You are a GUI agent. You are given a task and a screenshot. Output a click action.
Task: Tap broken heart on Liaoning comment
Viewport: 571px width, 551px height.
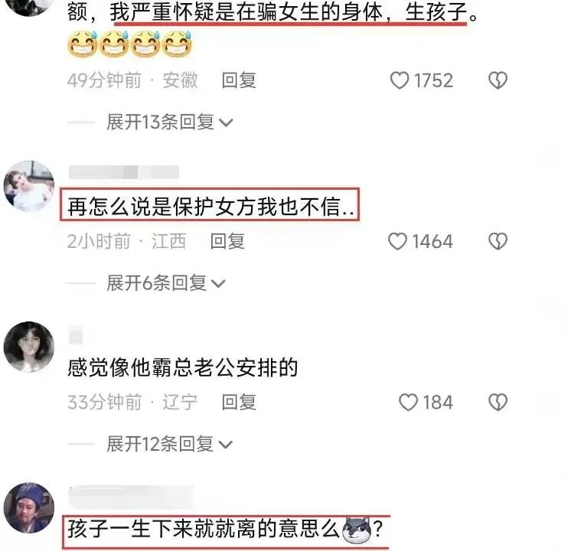tap(498, 402)
